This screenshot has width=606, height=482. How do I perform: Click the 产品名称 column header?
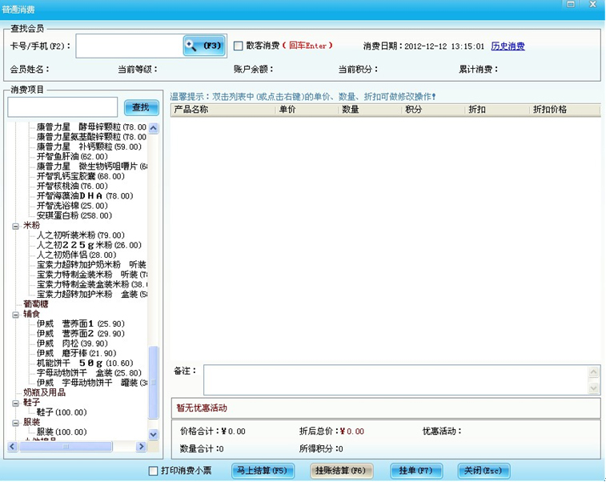(x=223, y=110)
